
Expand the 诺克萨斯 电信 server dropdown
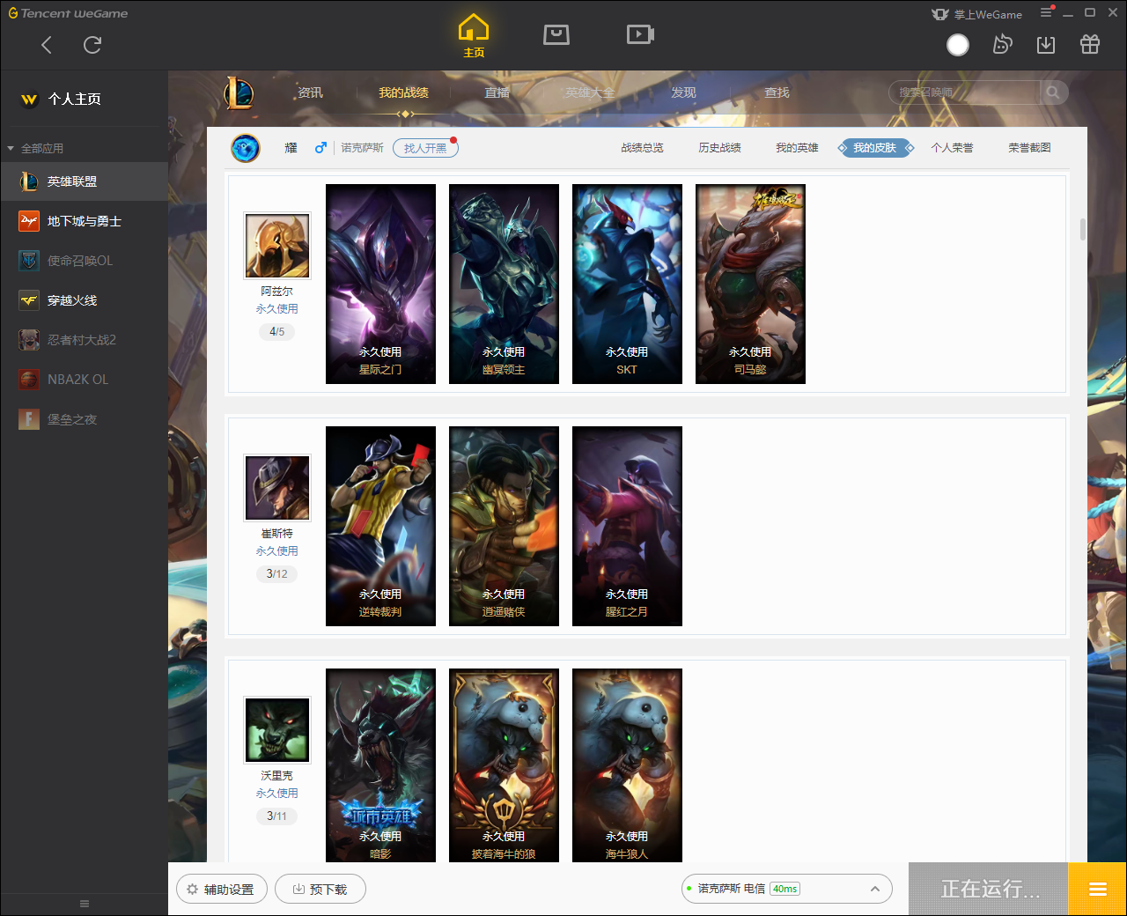coord(787,889)
